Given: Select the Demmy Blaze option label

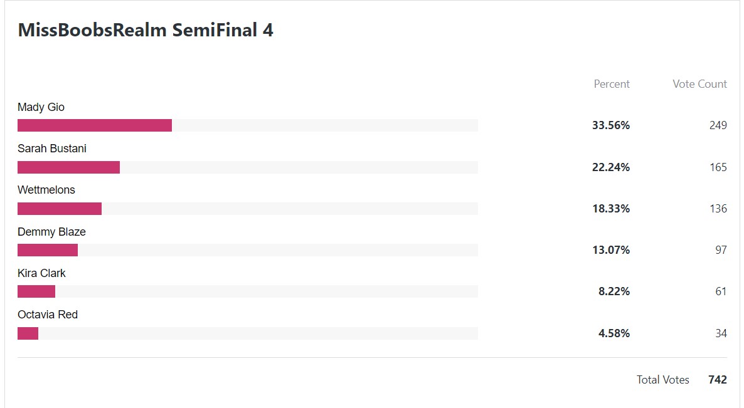Looking at the screenshot, I should click(x=51, y=232).
